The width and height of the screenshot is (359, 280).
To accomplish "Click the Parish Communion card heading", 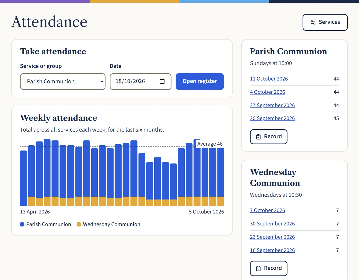I will (288, 51).
